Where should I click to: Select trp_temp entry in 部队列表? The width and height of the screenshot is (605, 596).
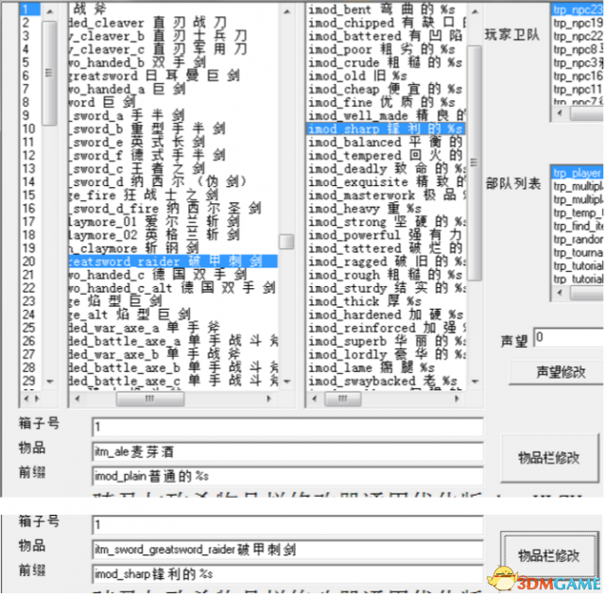[x=578, y=213]
